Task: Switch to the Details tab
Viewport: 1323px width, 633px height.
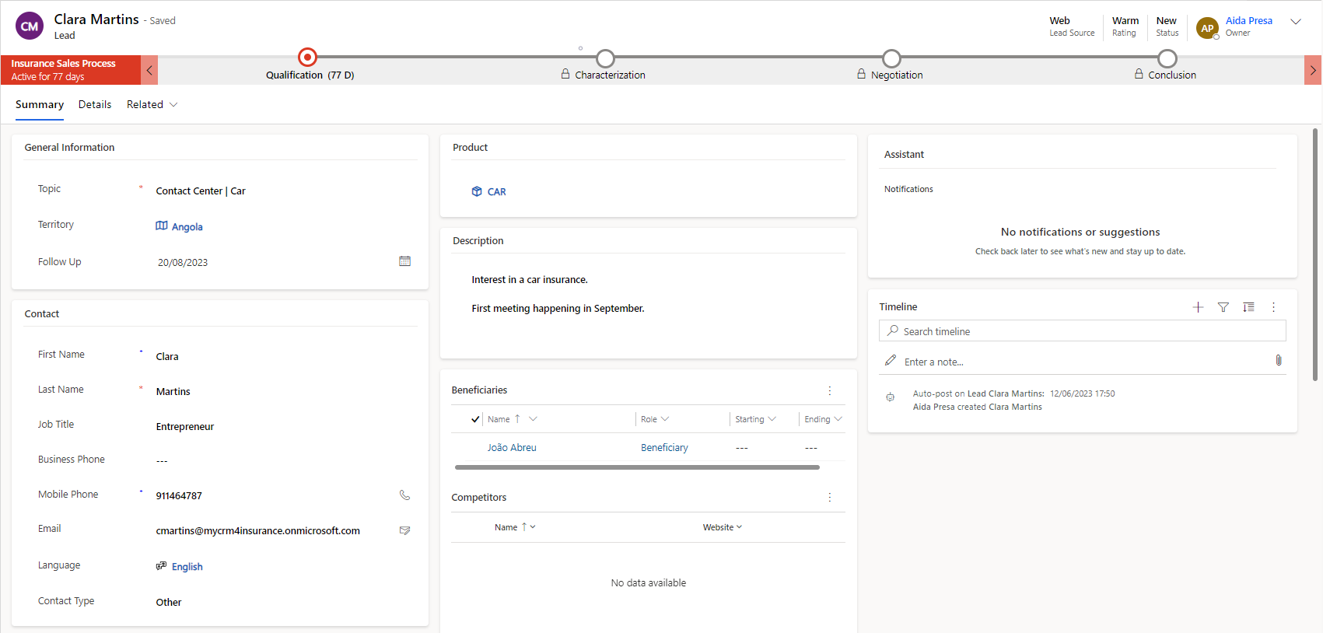Action: coord(95,105)
